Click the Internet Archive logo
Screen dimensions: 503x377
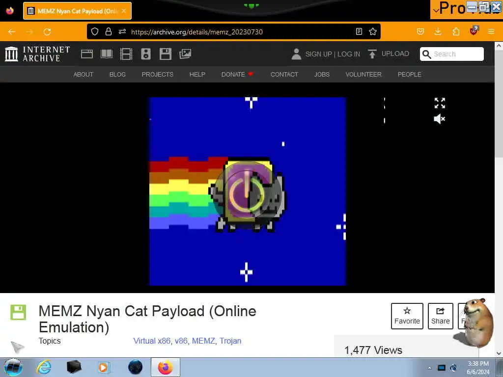pyautogui.click(x=37, y=54)
